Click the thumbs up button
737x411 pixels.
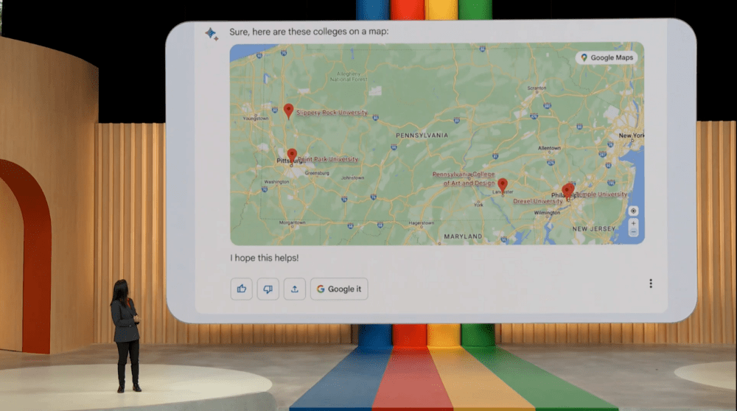click(242, 289)
